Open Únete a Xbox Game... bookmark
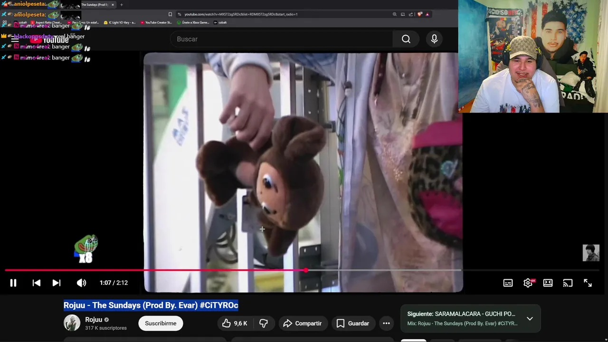This screenshot has width=608, height=342. [193, 22]
